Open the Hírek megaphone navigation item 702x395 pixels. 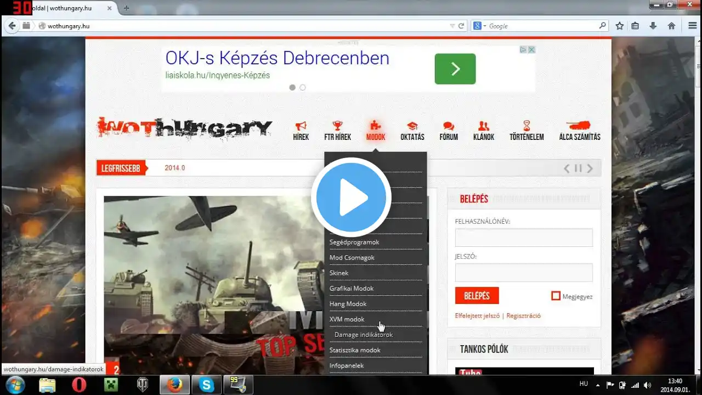pyautogui.click(x=301, y=131)
